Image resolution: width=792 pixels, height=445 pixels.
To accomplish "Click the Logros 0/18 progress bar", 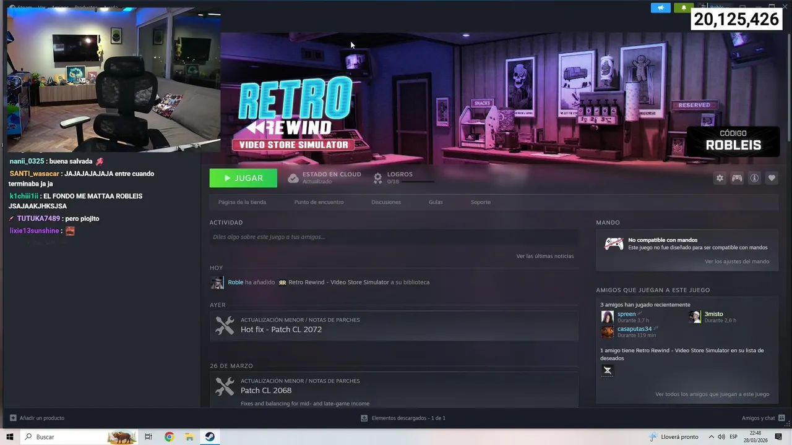I will point(417,182).
